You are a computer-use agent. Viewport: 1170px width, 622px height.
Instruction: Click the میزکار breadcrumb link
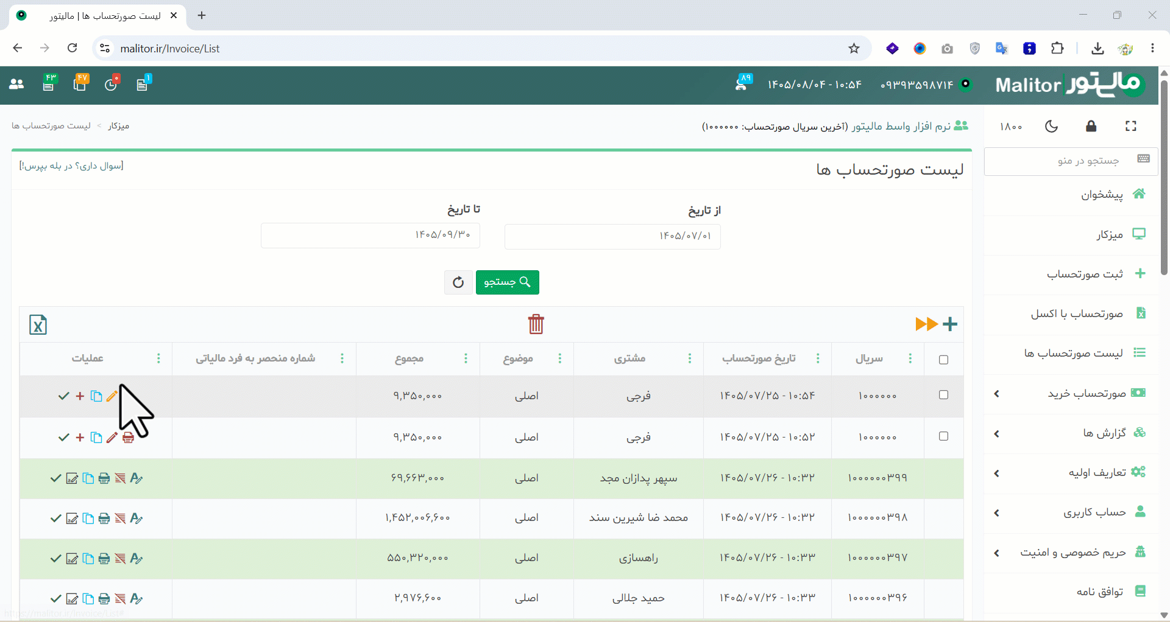click(119, 126)
